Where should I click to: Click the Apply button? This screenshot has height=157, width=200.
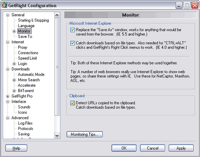tap(181, 148)
